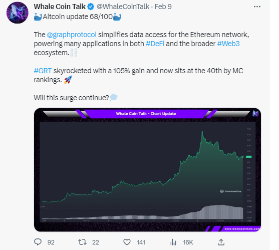Click the 22 retweets count
Screen dimensions: 279x250
tap(96, 242)
